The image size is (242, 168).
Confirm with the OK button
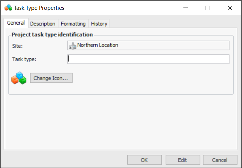144,160
